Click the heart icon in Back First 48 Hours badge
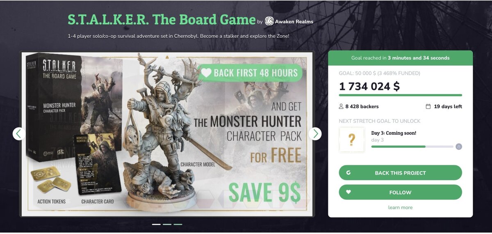The image size is (492, 234). [x=207, y=73]
